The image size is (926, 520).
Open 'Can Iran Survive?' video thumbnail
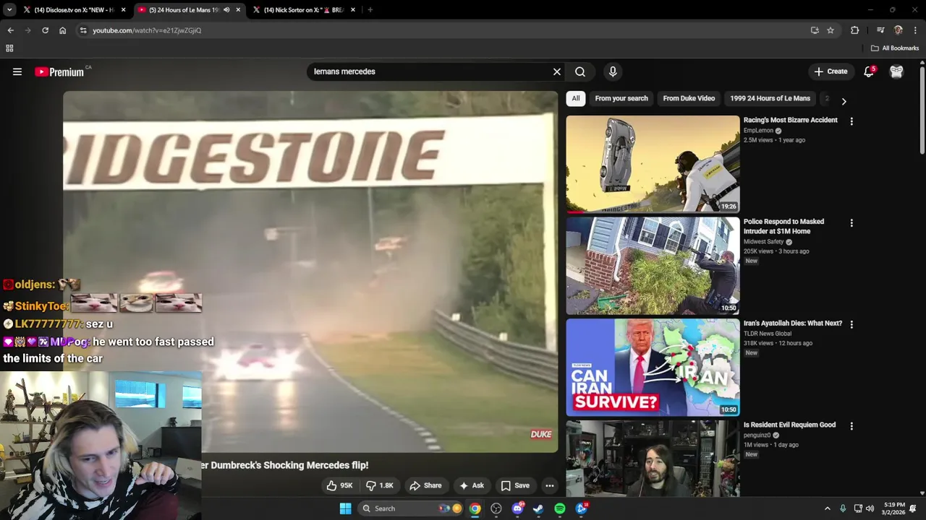653,368
